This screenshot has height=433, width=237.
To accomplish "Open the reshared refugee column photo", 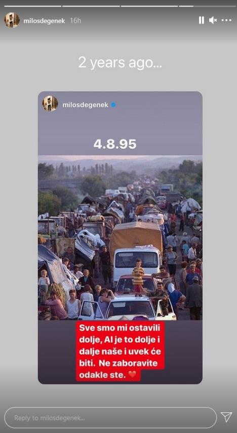I will point(120,238).
